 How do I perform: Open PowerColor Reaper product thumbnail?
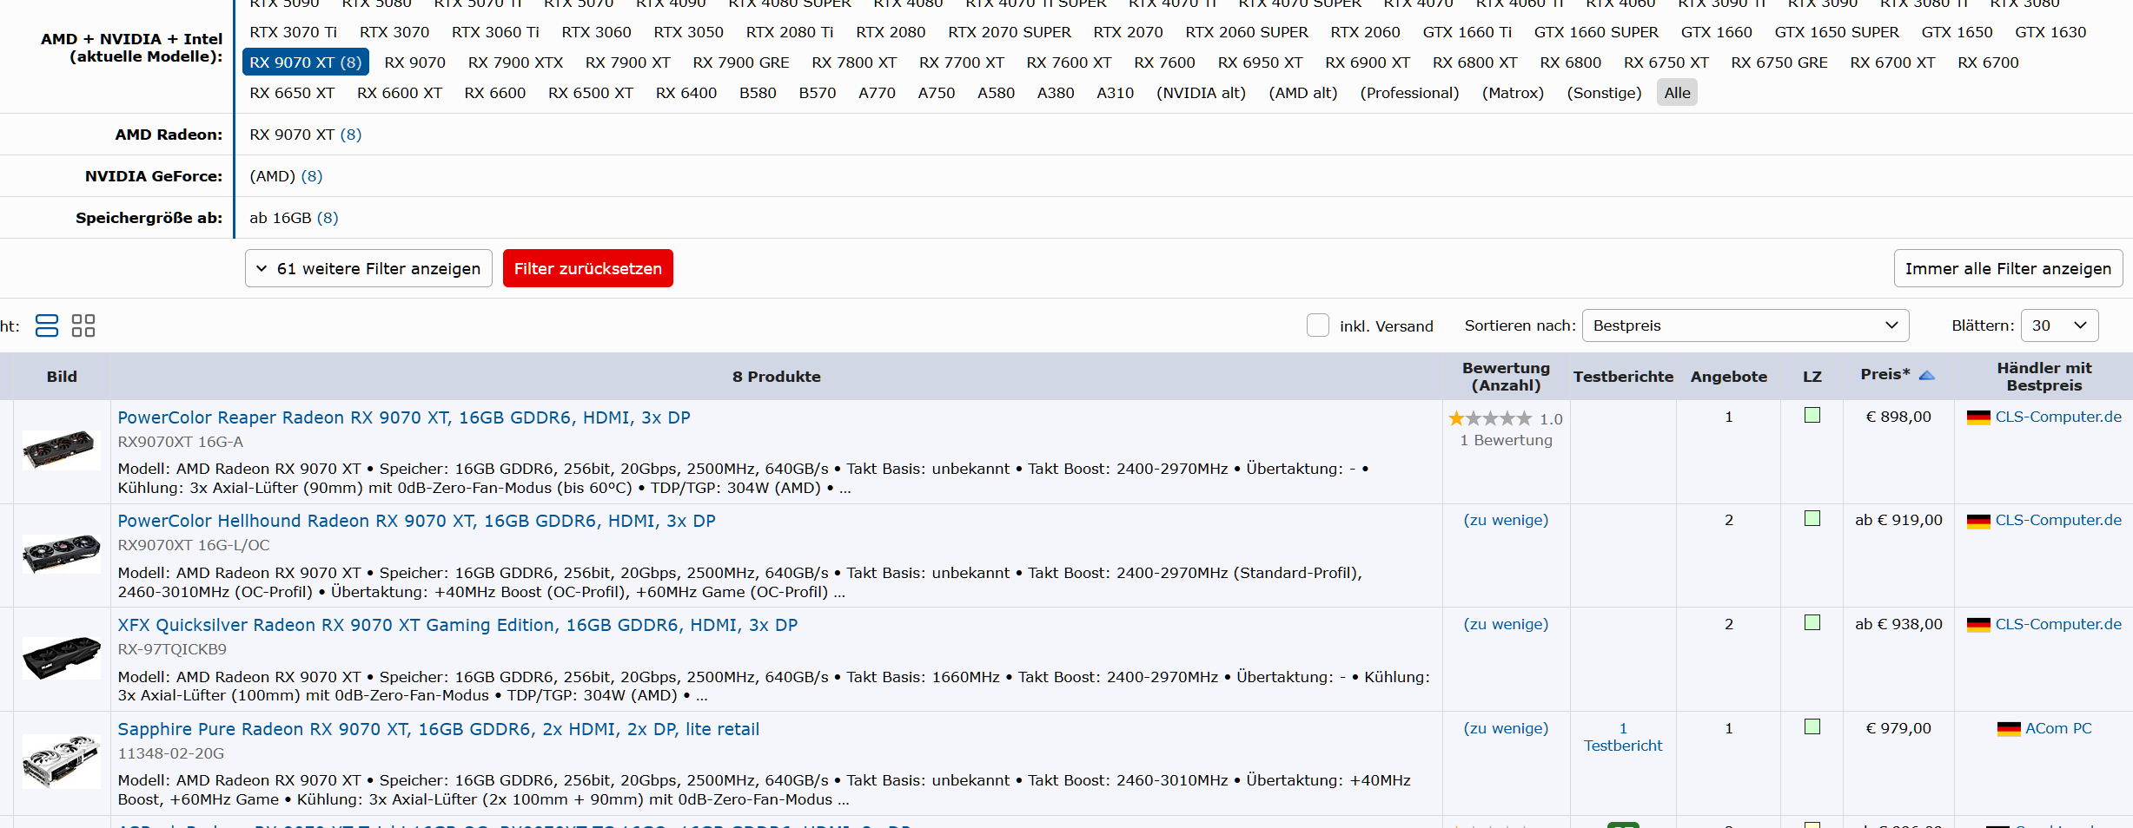pyautogui.click(x=61, y=450)
